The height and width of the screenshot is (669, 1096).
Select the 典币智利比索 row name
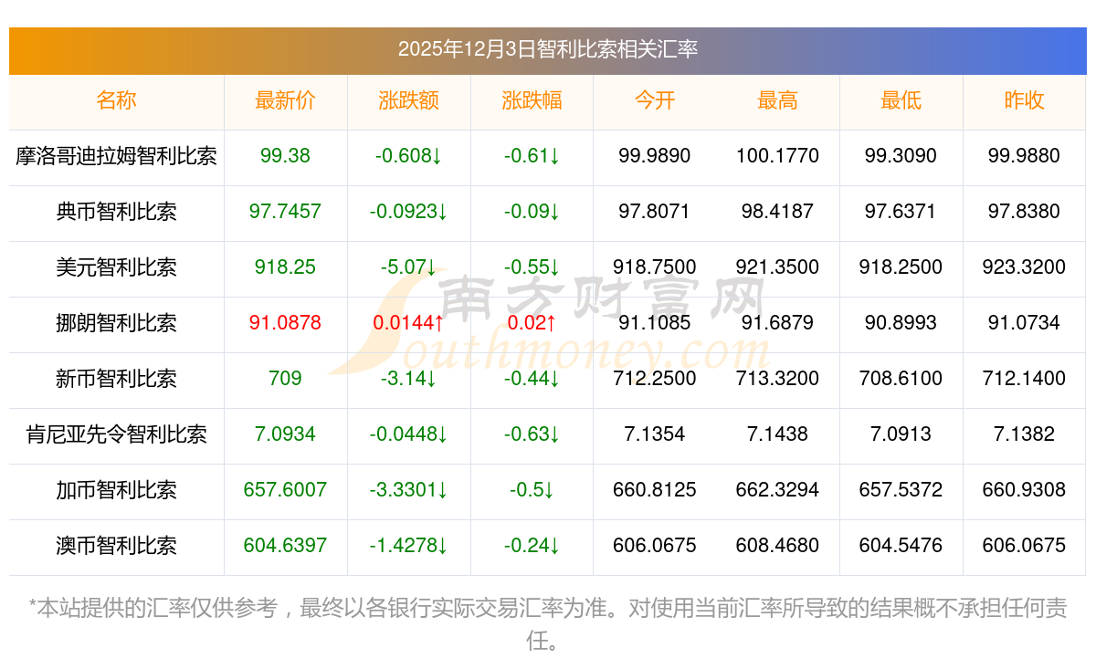pos(116,212)
